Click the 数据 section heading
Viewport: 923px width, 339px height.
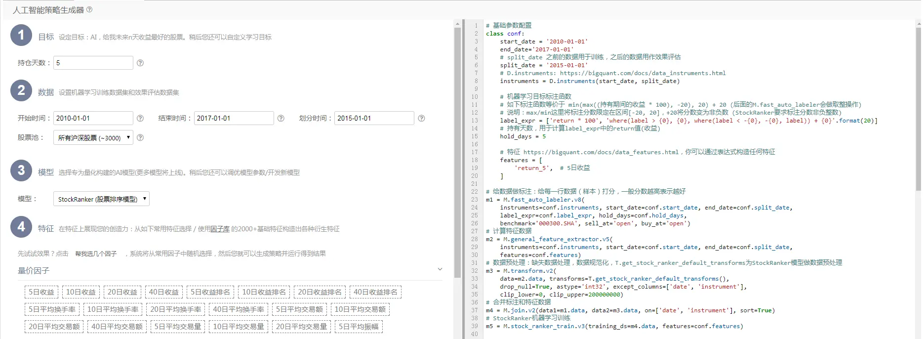[46, 92]
